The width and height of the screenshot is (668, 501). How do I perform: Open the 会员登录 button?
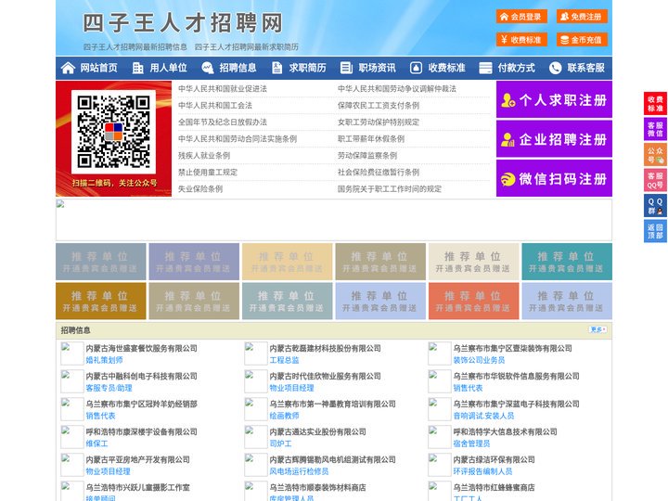pyautogui.click(x=521, y=17)
